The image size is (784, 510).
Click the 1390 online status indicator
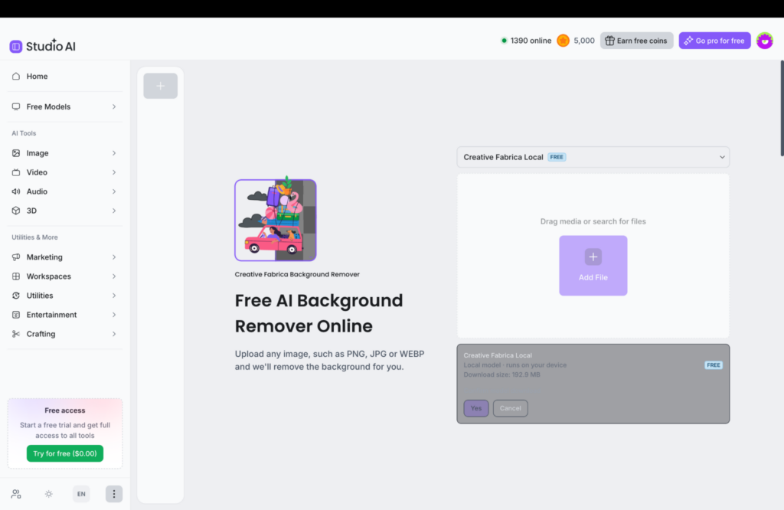[x=526, y=41]
